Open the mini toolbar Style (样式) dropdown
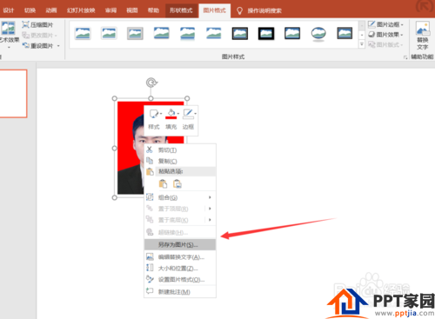This screenshot has height=319, width=435. 154,119
